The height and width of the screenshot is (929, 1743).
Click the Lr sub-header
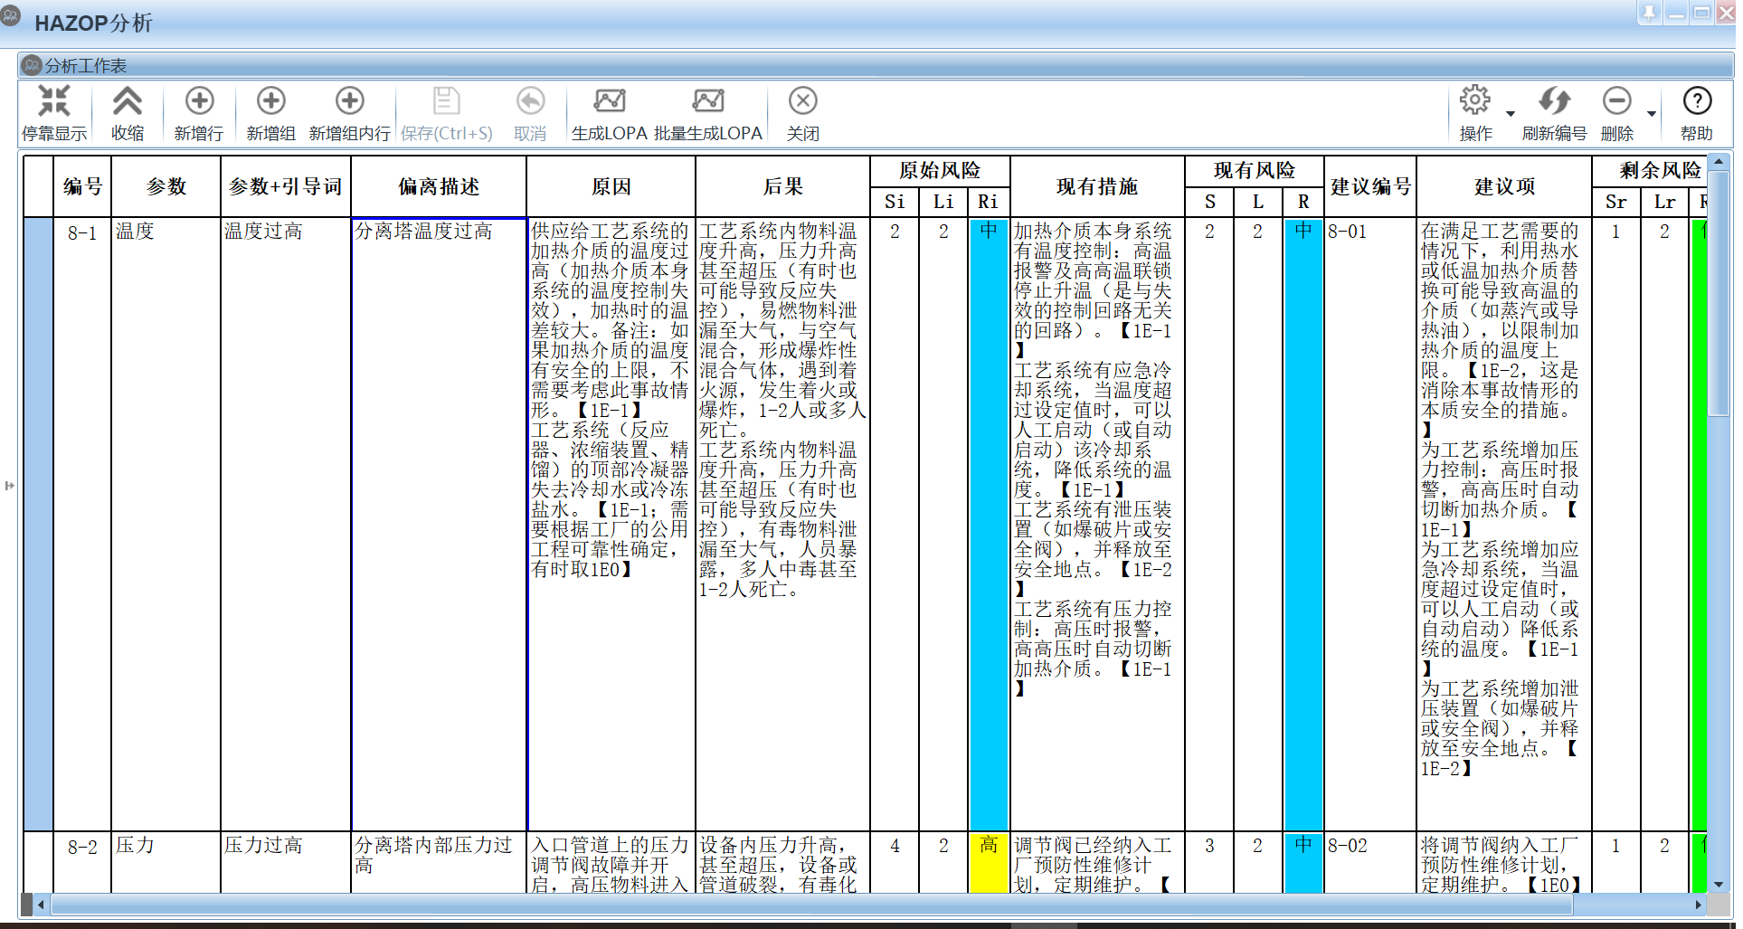click(x=1664, y=202)
